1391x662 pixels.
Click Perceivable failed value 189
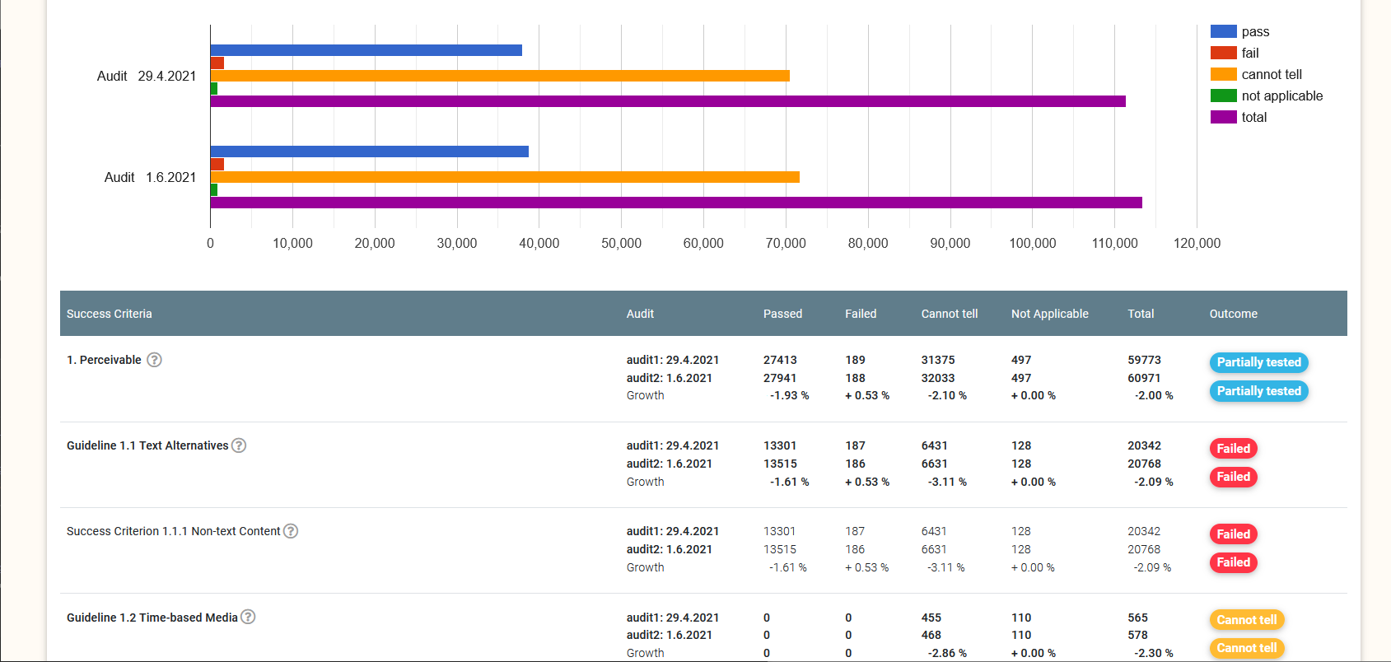(855, 360)
